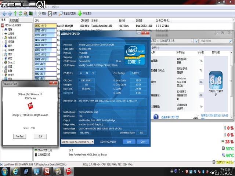
Task: Click the AIDA64 icon in the taskbar
Action: tap(47, 172)
